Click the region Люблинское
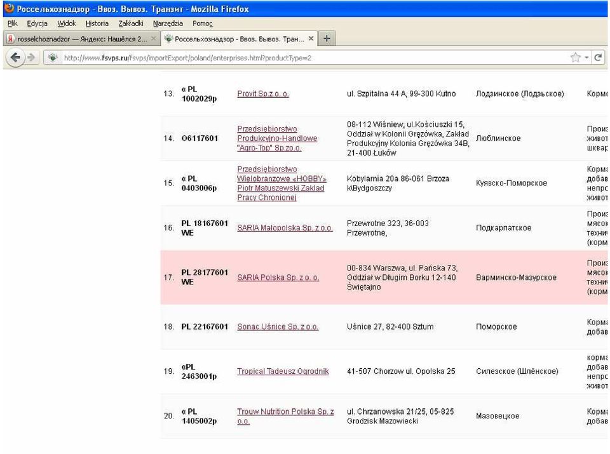 point(498,138)
